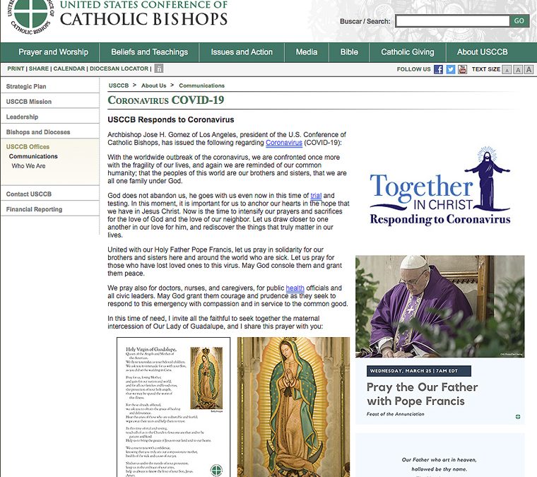Open Who We Are sidebar item

pos(28,166)
